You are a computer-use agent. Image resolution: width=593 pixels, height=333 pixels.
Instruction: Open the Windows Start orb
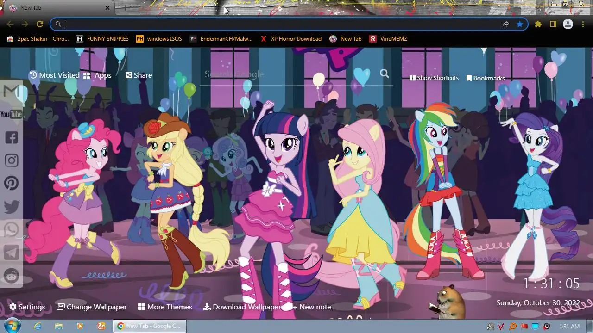[12, 326]
